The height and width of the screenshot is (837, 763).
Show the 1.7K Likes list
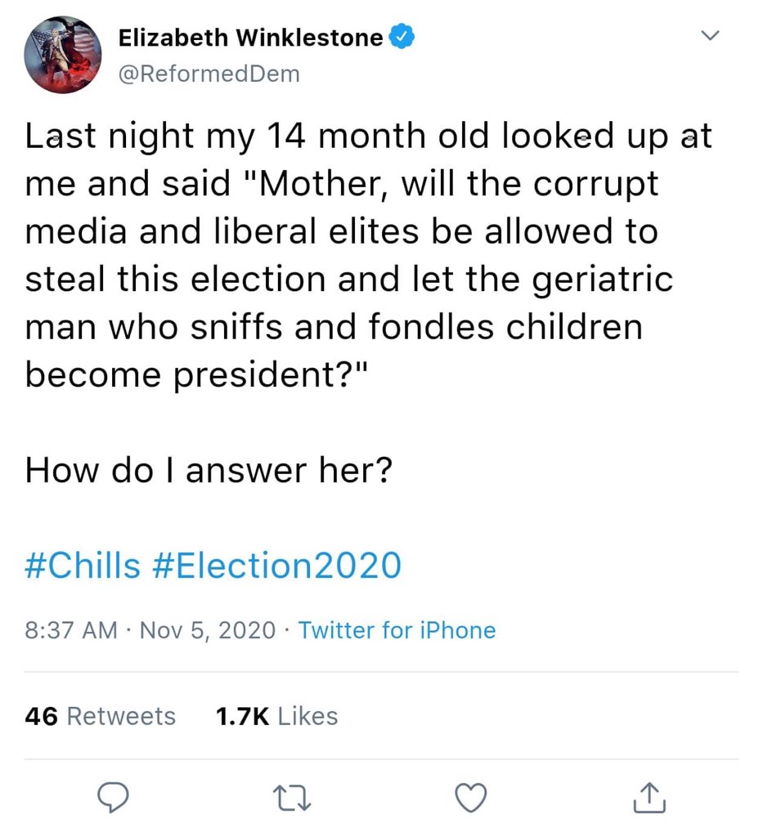pyautogui.click(x=276, y=716)
